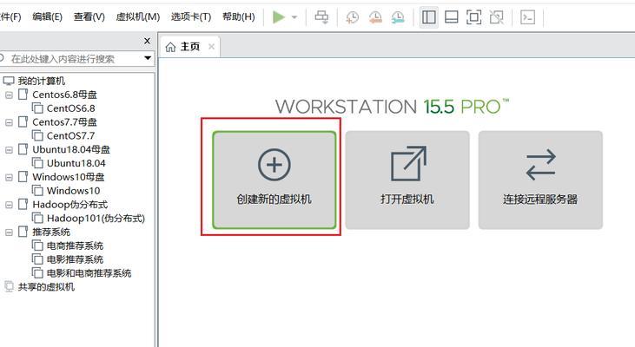The width and height of the screenshot is (635, 347).
Task: Click the green power on play button
Action: 279,17
